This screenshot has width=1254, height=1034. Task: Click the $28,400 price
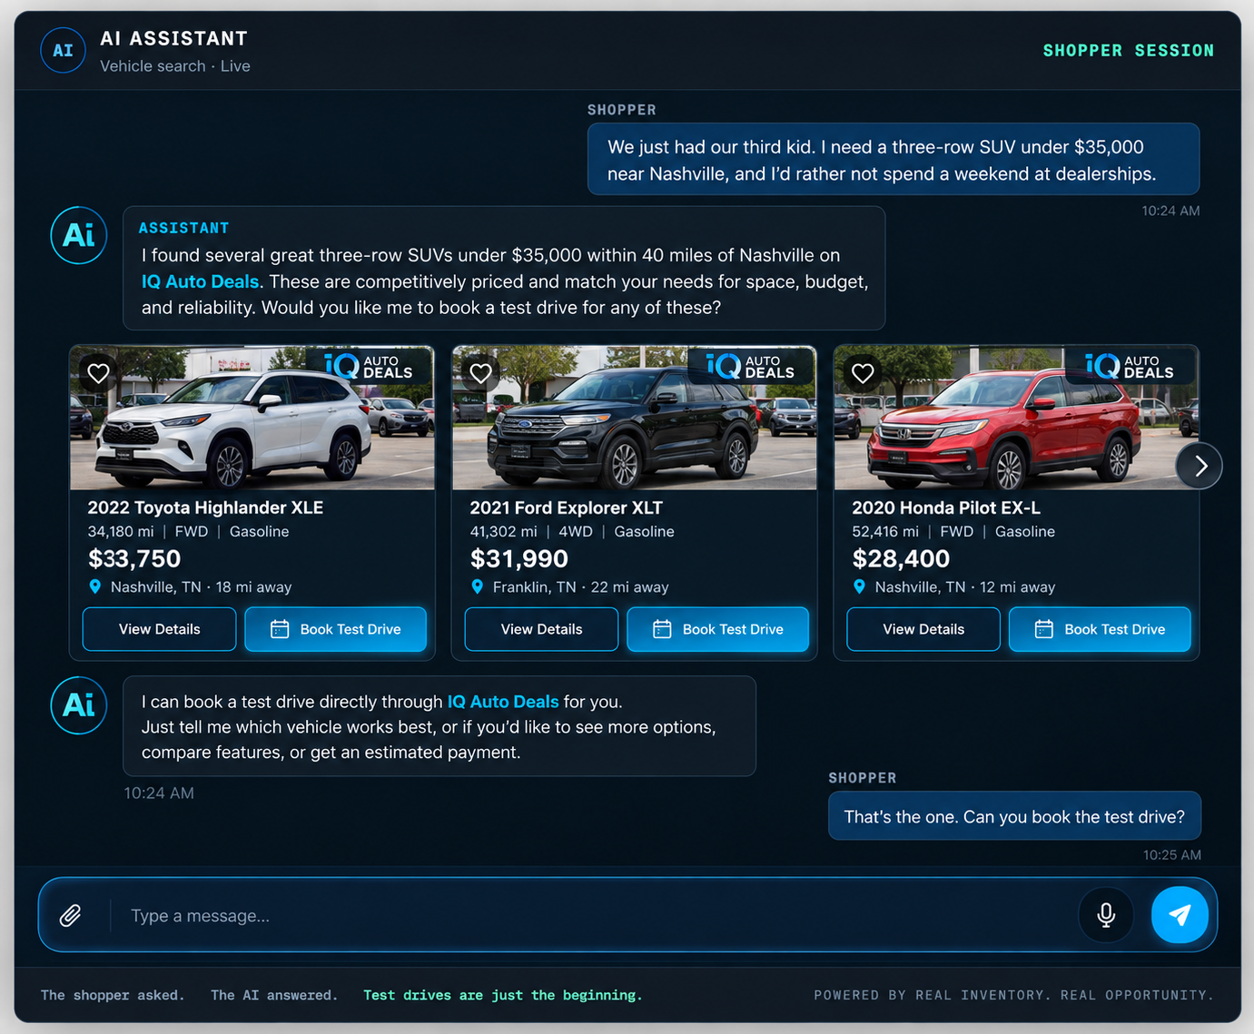tap(901, 558)
